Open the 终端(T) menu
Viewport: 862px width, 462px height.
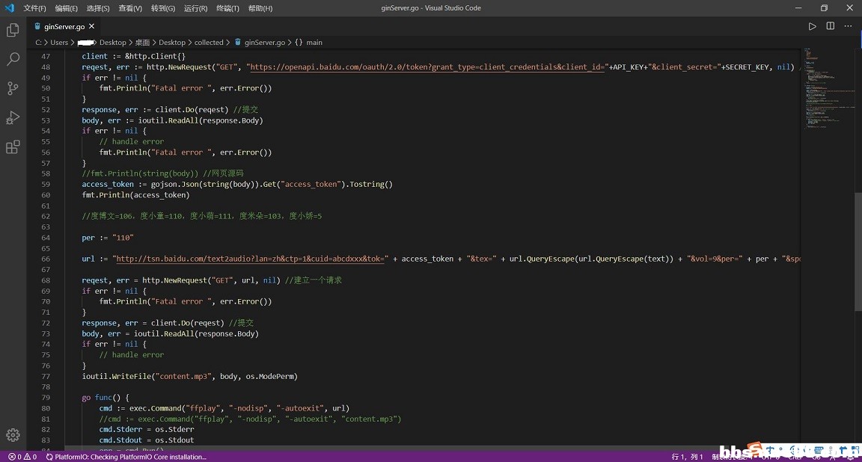227,8
